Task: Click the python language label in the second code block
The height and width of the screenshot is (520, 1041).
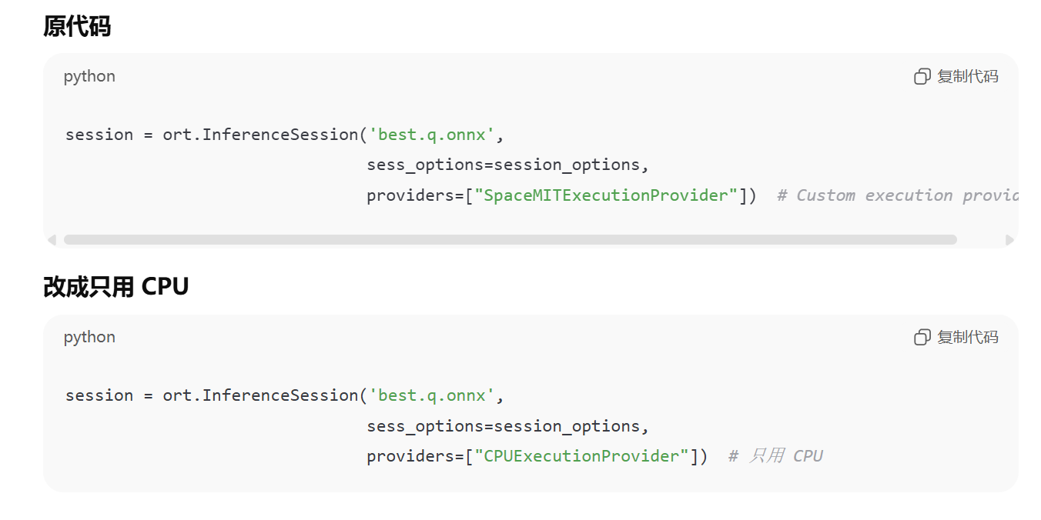Action: point(89,337)
